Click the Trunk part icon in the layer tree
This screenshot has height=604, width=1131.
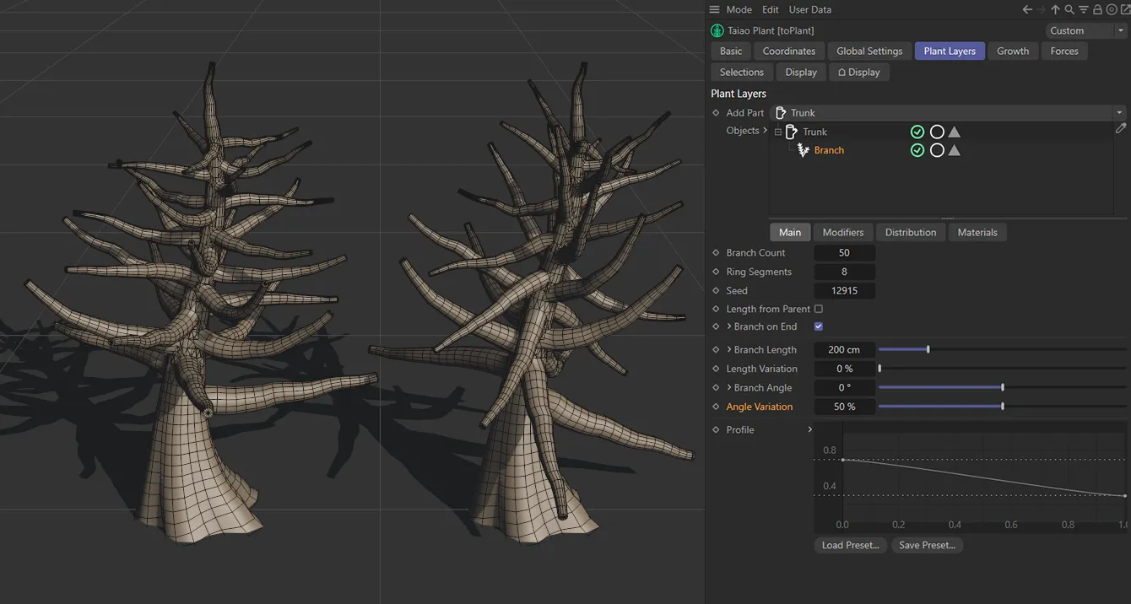(791, 132)
